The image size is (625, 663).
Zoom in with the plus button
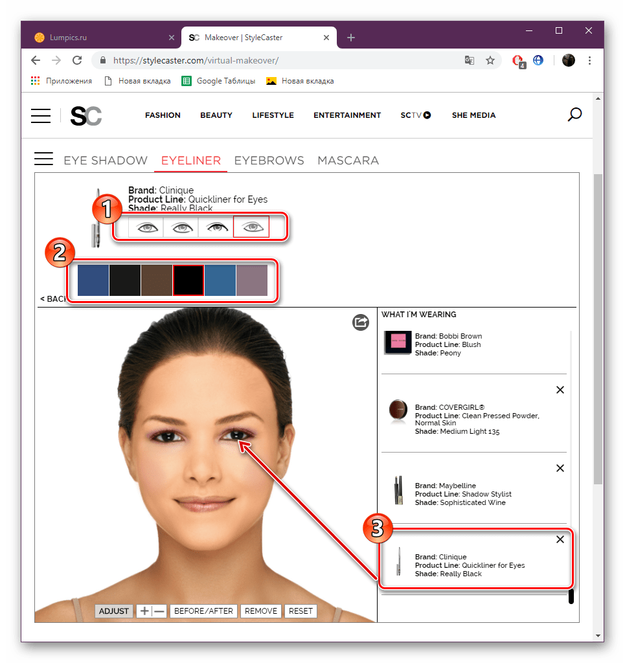point(144,611)
